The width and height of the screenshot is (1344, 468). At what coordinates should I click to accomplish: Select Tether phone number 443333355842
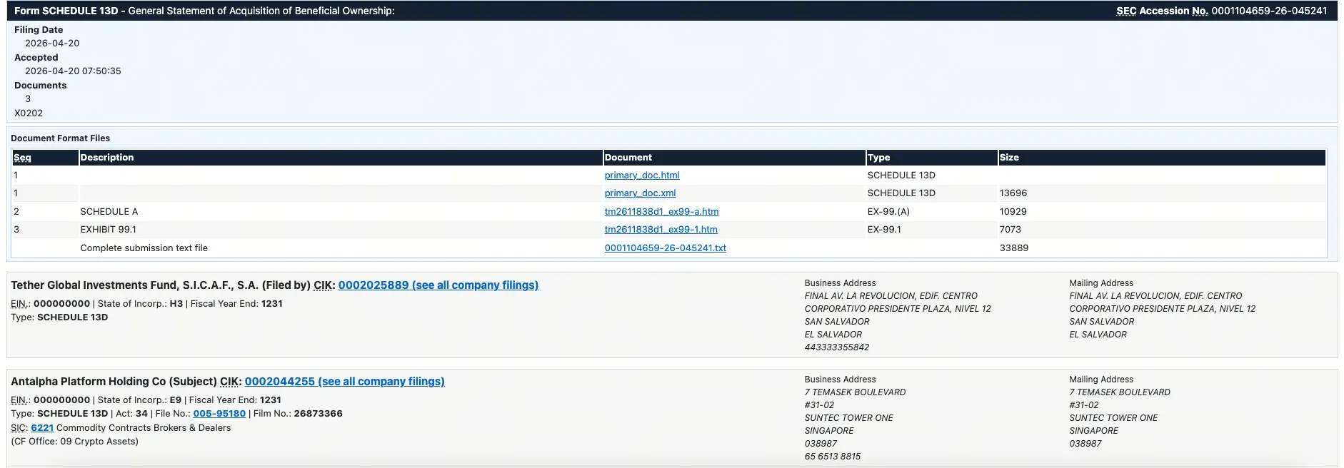[x=837, y=347]
